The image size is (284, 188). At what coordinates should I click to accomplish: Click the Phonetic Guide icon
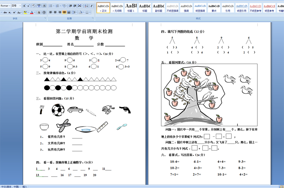(39, 6)
